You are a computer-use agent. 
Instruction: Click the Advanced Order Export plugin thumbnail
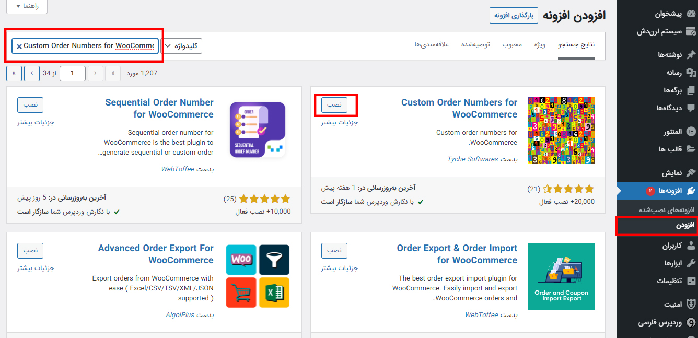[x=258, y=276]
